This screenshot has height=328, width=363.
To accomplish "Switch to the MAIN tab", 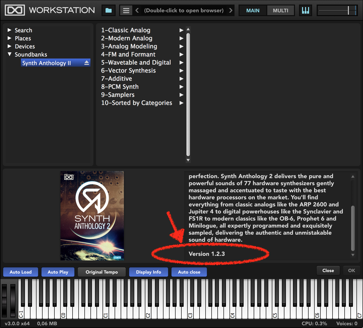I will tap(253, 11).
